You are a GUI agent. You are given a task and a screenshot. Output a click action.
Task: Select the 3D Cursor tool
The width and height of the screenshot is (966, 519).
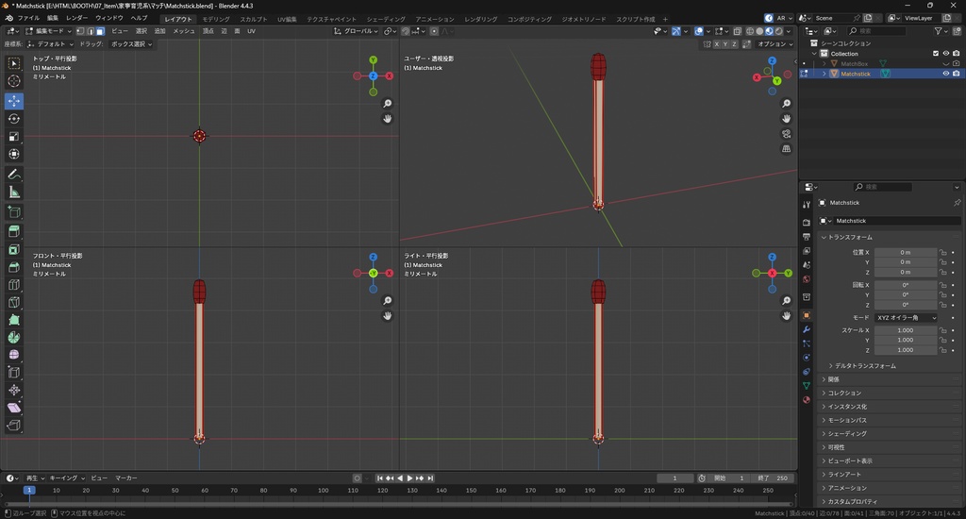pyautogui.click(x=13, y=81)
